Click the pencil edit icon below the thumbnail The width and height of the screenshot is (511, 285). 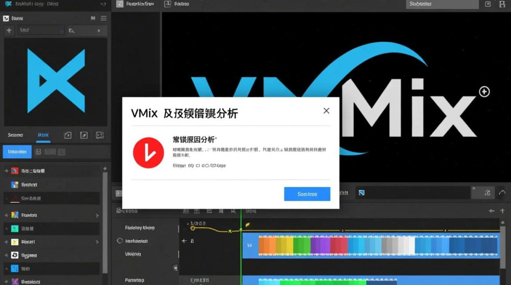(84, 135)
